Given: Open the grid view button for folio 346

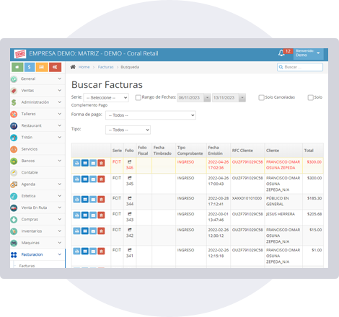Looking at the screenshot, I should tap(85, 163).
